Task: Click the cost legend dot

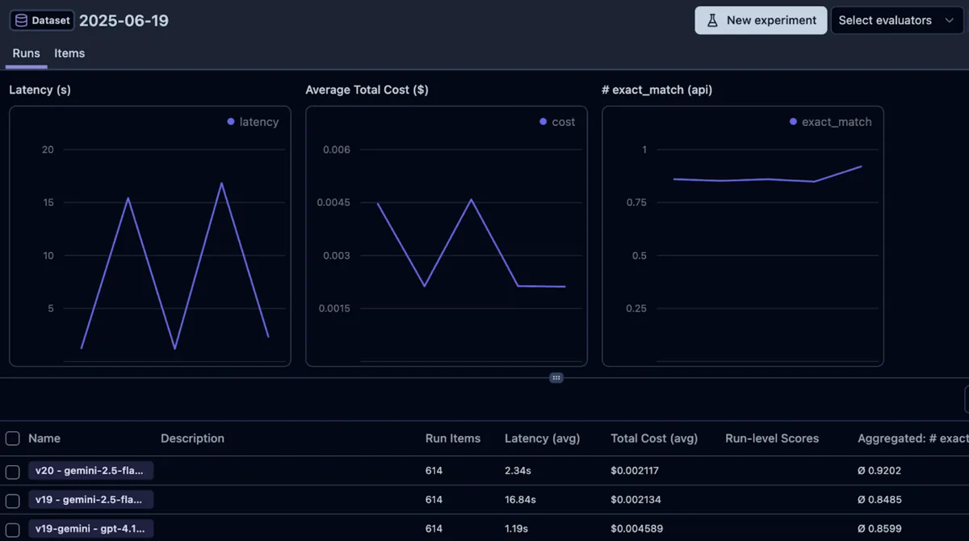Action: click(x=543, y=122)
